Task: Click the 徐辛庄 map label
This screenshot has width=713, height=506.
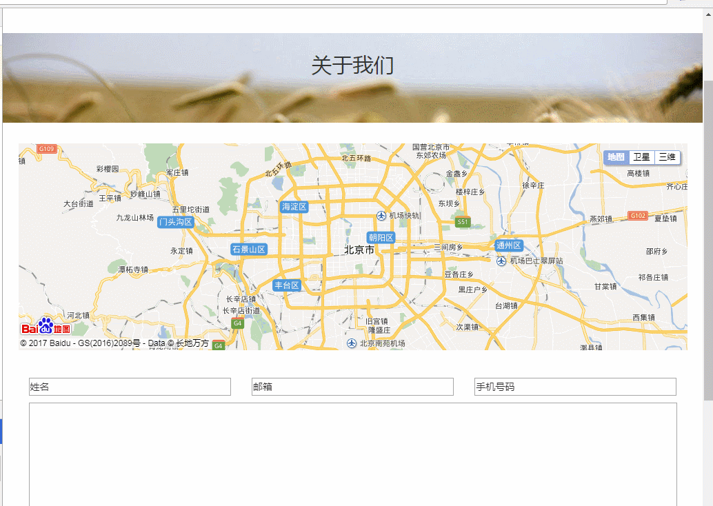Action: [x=534, y=185]
